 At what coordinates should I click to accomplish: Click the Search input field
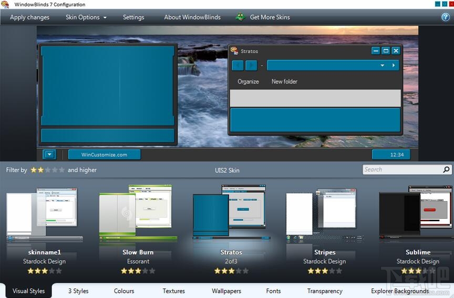point(403,170)
